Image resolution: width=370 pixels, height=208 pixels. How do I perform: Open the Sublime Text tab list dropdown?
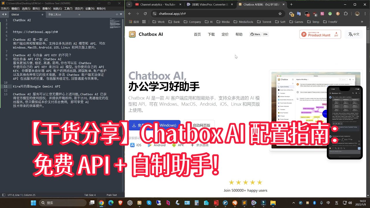tap(121, 14)
